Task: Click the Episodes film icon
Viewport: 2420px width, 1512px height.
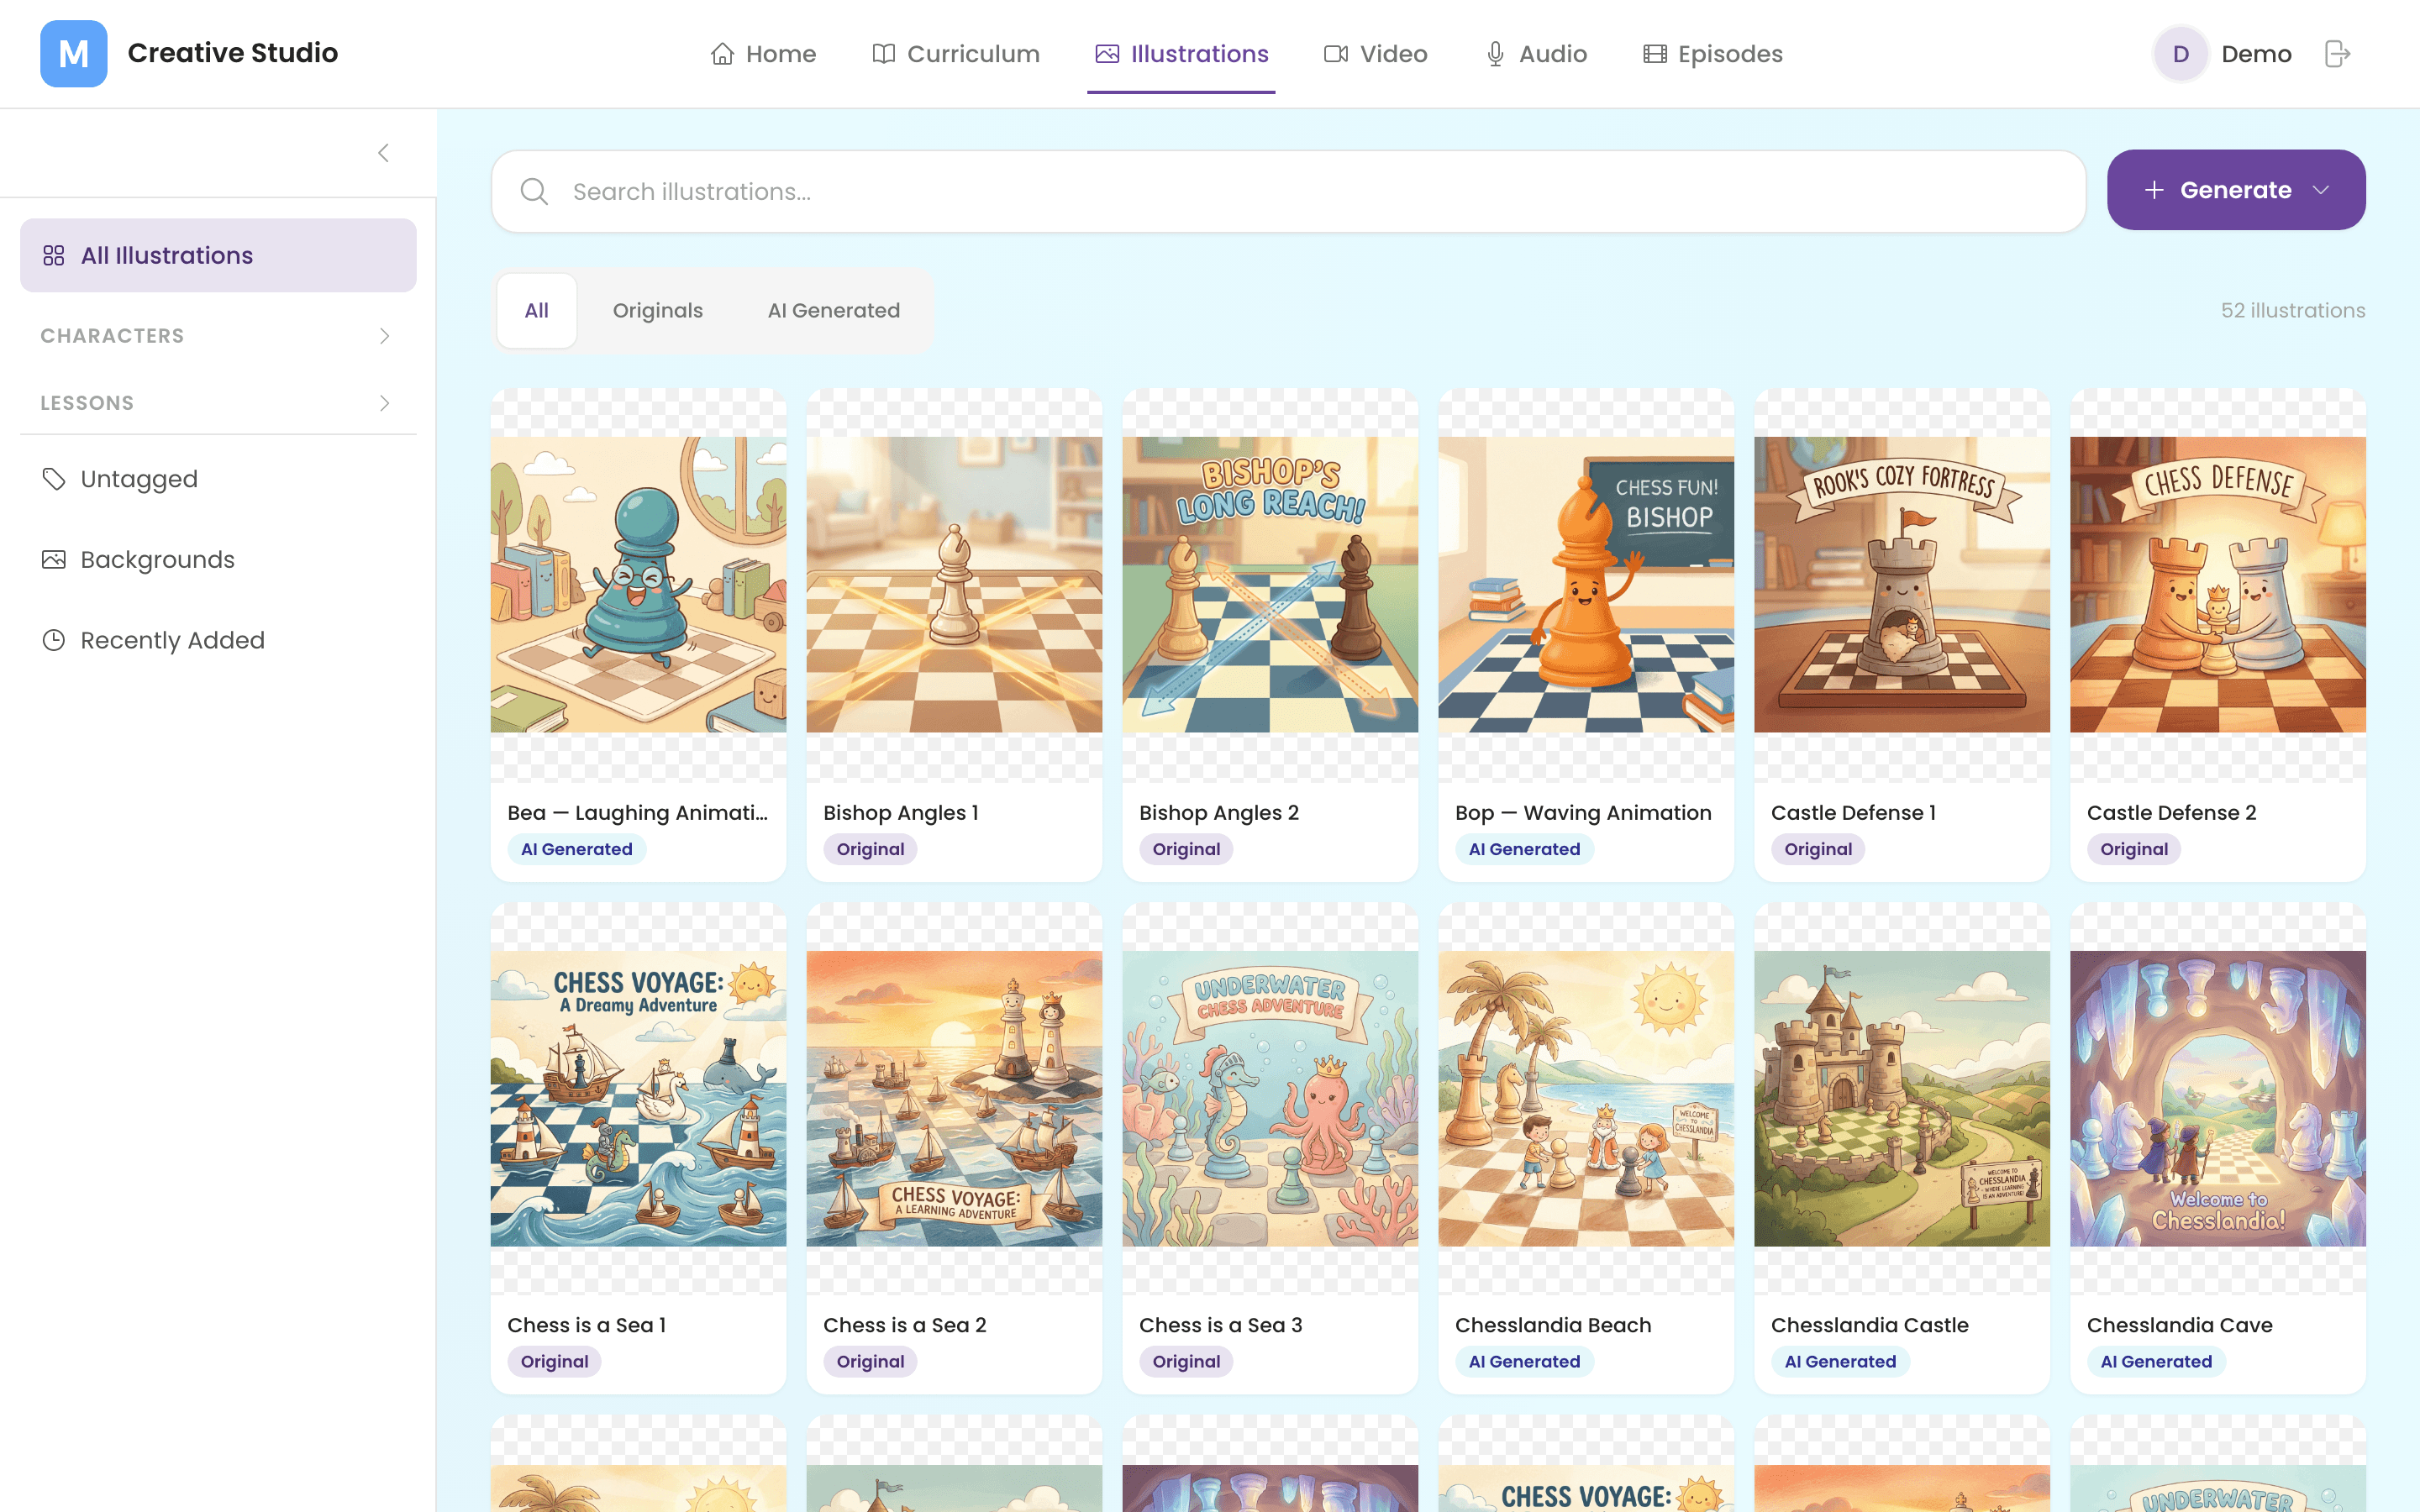Action: 1655,54
